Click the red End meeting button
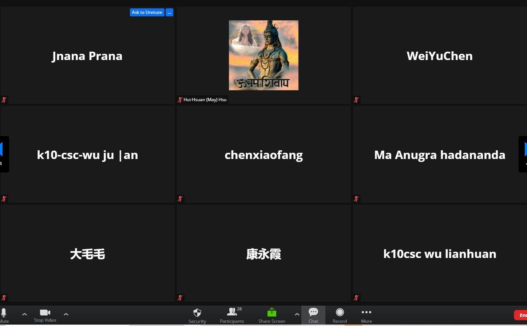Image resolution: width=527 pixels, height=326 pixels. point(521,315)
